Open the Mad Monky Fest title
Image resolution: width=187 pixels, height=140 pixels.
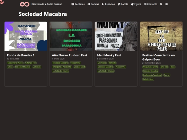click(x=109, y=55)
